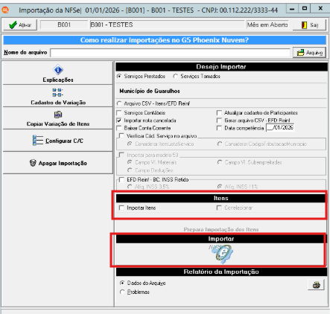Click the Copiar Variação de Itens icon

coord(58,115)
